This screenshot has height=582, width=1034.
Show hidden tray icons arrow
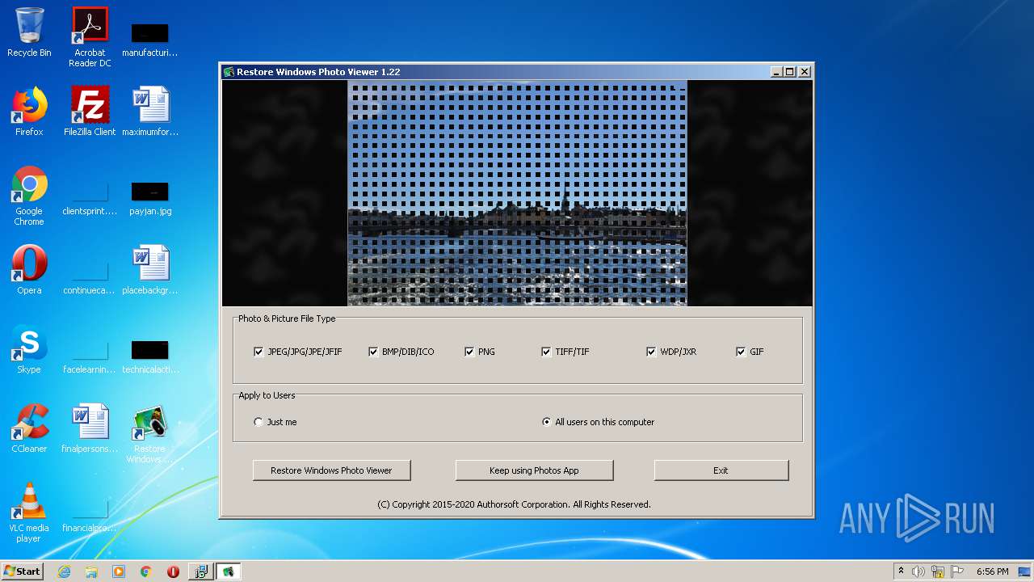coord(901,571)
